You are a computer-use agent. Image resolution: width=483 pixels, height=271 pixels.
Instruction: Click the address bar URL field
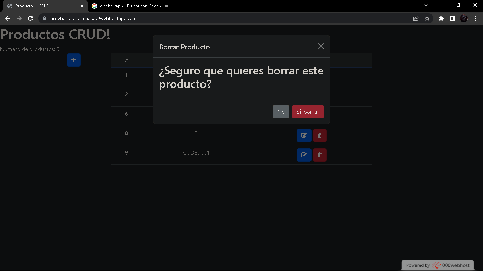coord(141,18)
